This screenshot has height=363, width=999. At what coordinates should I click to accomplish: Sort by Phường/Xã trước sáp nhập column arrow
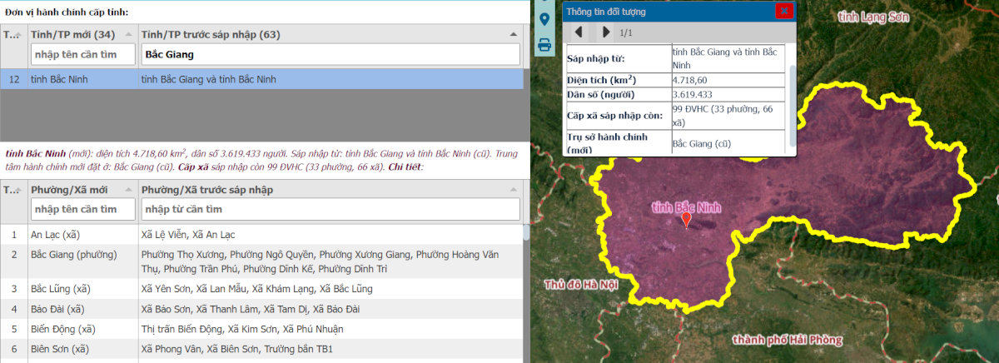coord(515,190)
